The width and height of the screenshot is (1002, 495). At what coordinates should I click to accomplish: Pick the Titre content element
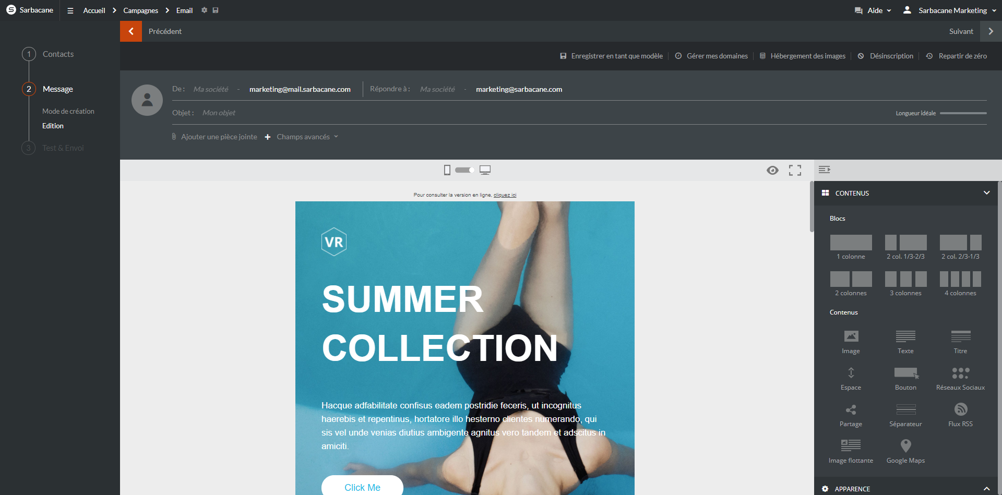pyautogui.click(x=961, y=342)
